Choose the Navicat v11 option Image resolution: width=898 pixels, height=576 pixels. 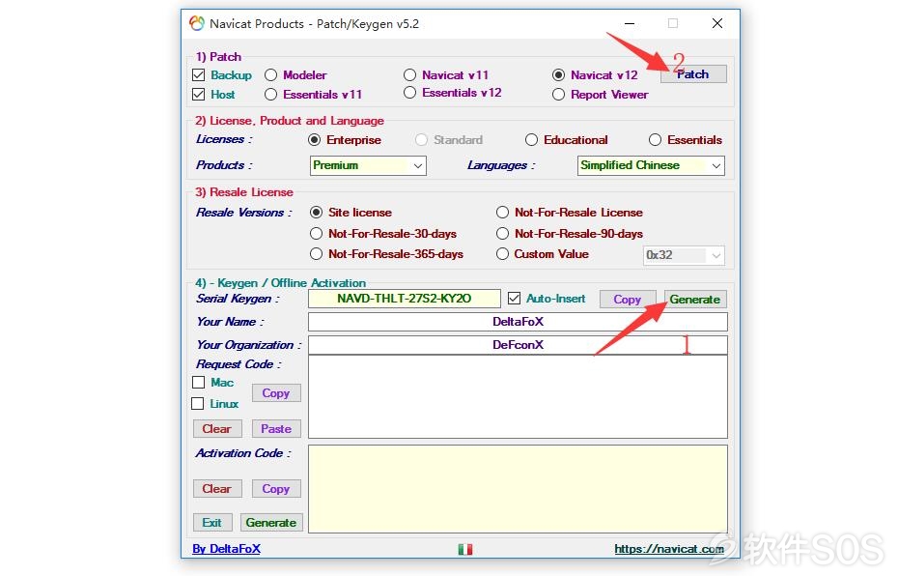[409, 75]
